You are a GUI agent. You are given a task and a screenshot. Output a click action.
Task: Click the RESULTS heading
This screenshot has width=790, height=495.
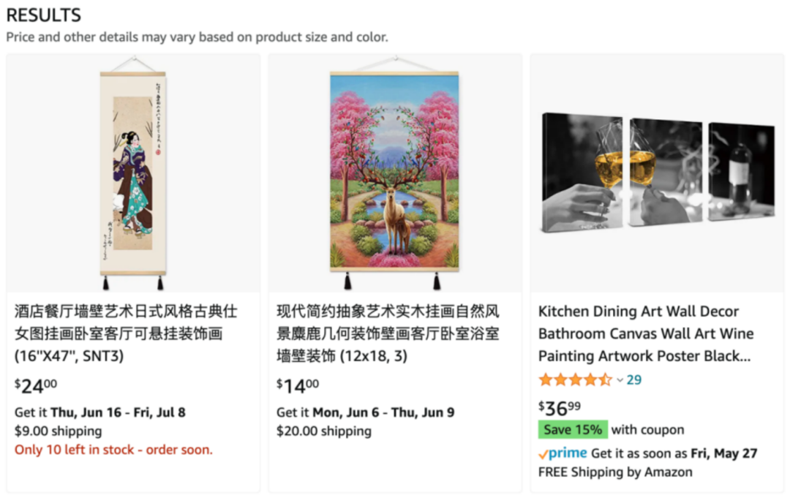(44, 15)
